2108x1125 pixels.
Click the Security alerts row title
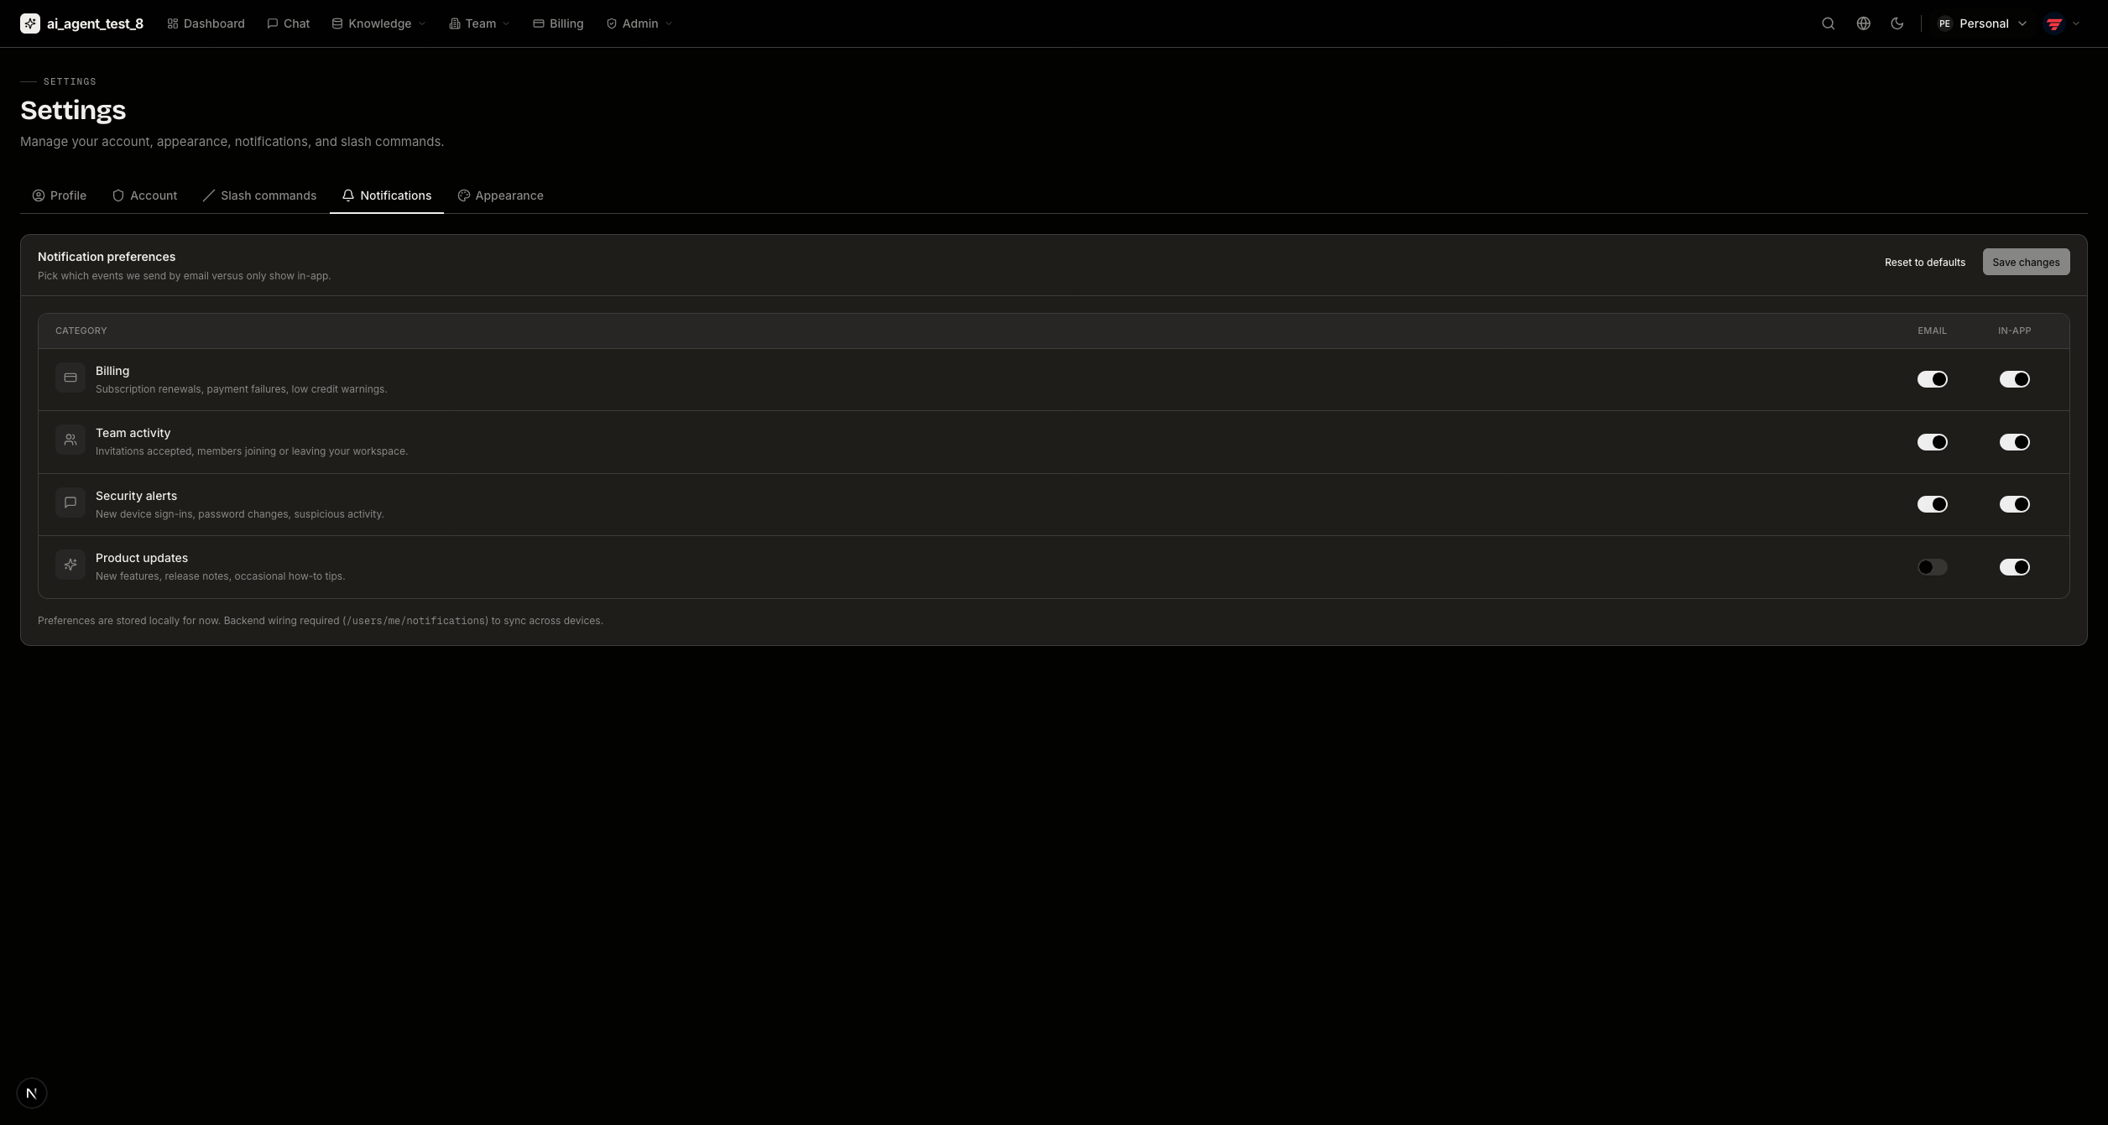tap(136, 496)
